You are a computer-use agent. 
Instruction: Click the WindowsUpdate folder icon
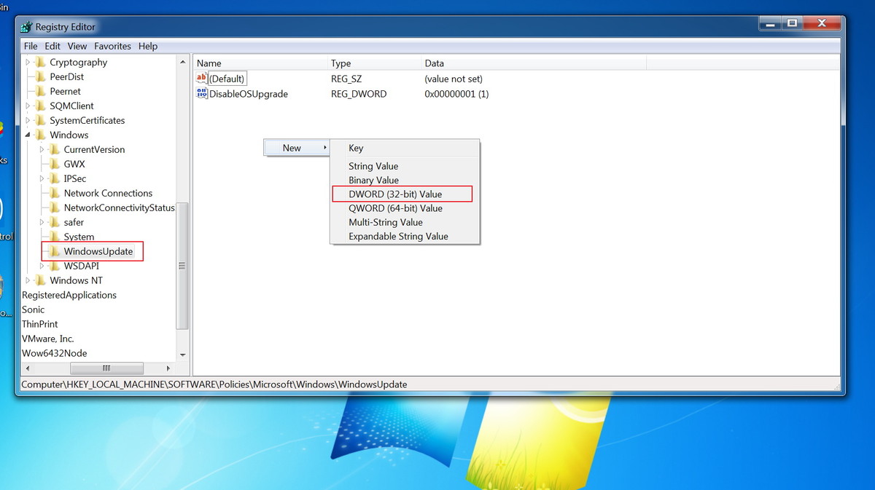click(x=55, y=252)
